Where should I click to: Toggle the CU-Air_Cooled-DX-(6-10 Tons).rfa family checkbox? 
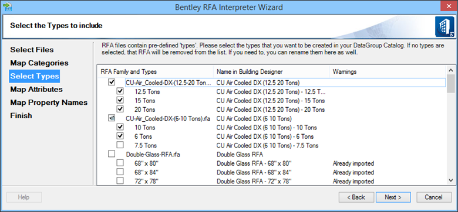click(112, 118)
